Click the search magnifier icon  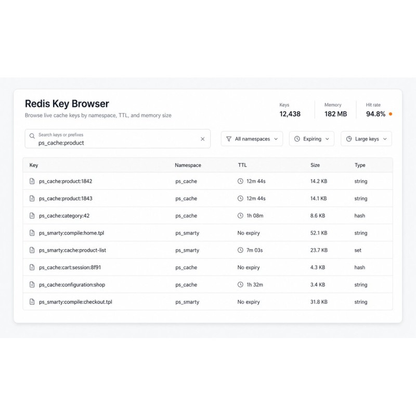coord(32,136)
